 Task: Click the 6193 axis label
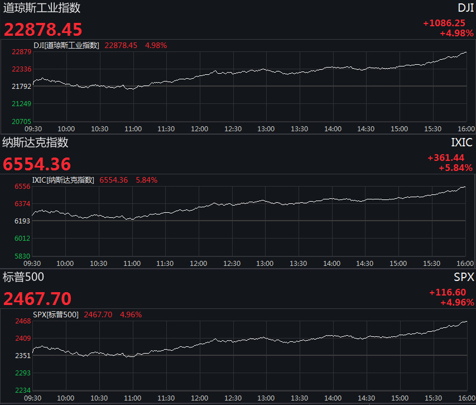click(22, 221)
